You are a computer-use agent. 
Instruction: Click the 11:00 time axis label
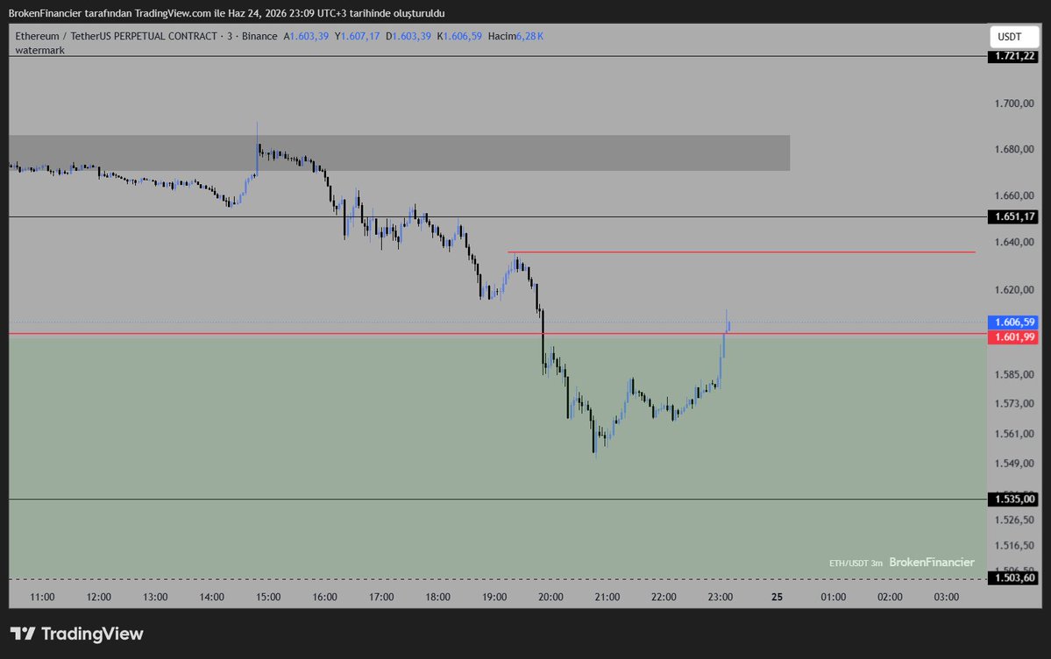42,597
